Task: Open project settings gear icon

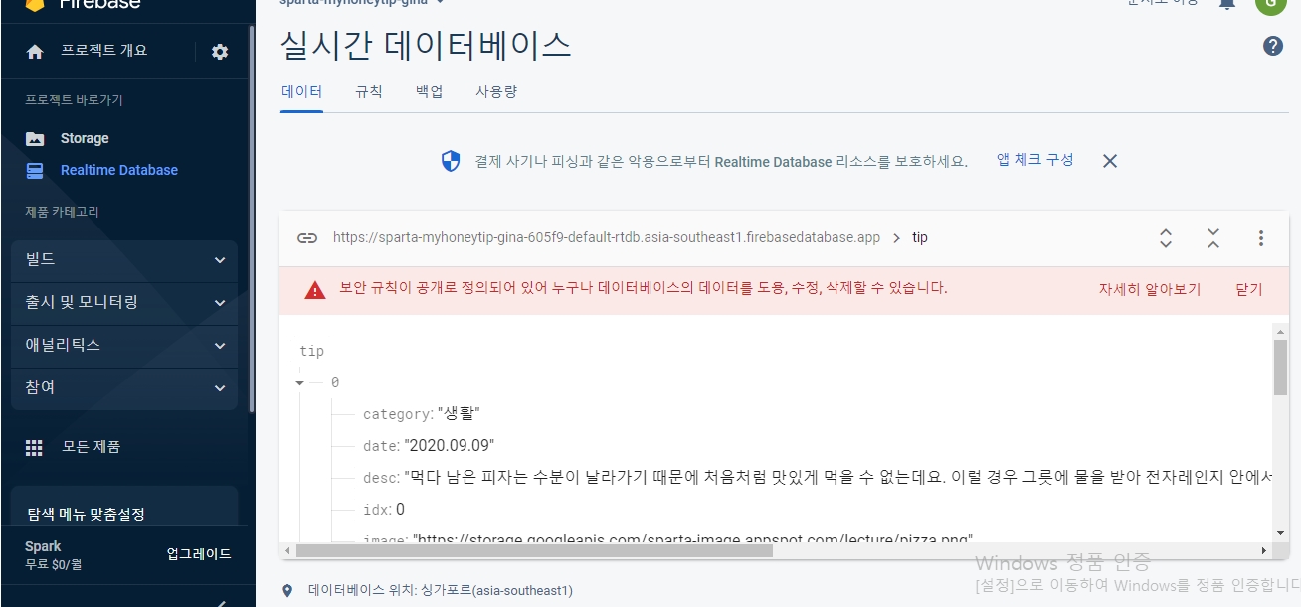Action: [220, 52]
